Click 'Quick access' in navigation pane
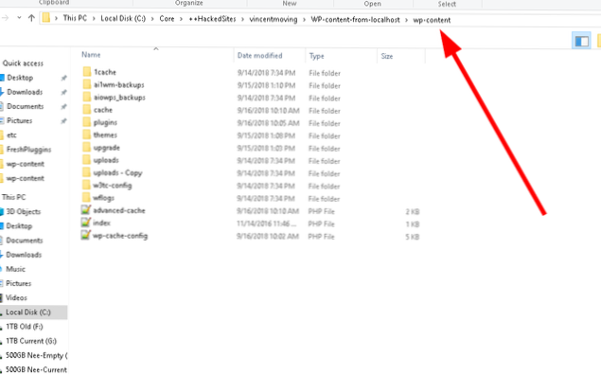This screenshot has width=601, height=375. click(23, 63)
